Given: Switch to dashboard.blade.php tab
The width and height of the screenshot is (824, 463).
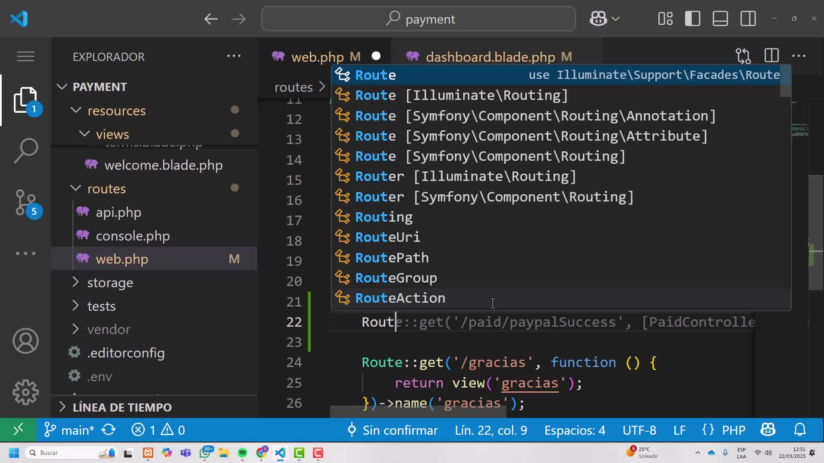Looking at the screenshot, I should pos(490,57).
